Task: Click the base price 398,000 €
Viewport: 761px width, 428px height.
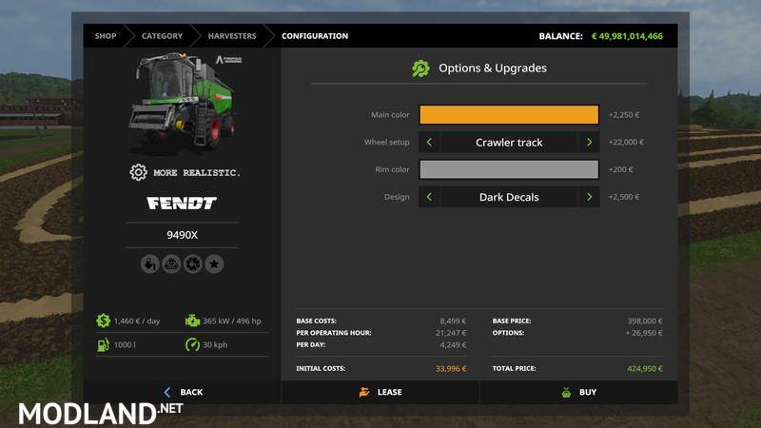Action: pyautogui.click(x=645, y=321)
